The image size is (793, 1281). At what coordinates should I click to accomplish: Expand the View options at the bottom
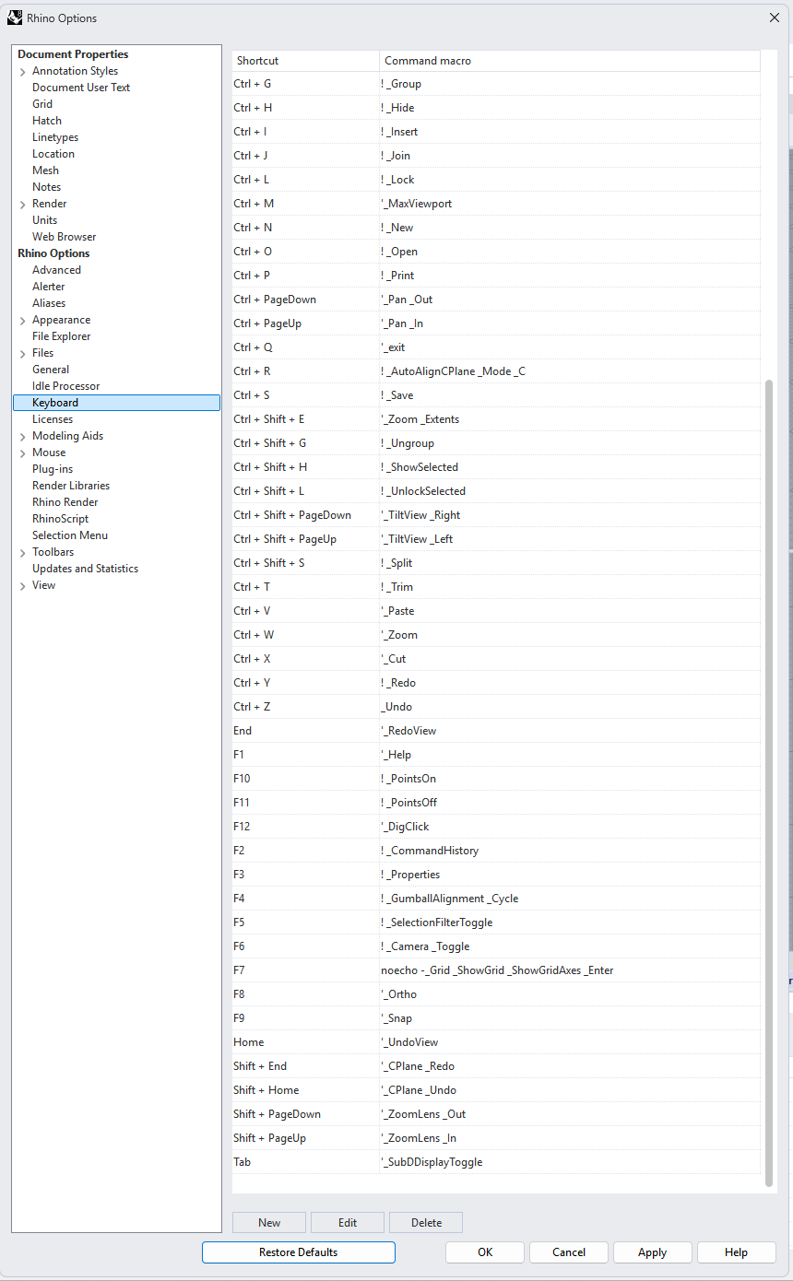[x=22, y=584]
